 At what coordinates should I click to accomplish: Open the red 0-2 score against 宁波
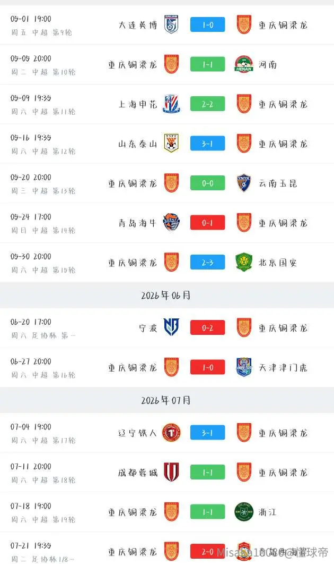click(x=208, y=327)
